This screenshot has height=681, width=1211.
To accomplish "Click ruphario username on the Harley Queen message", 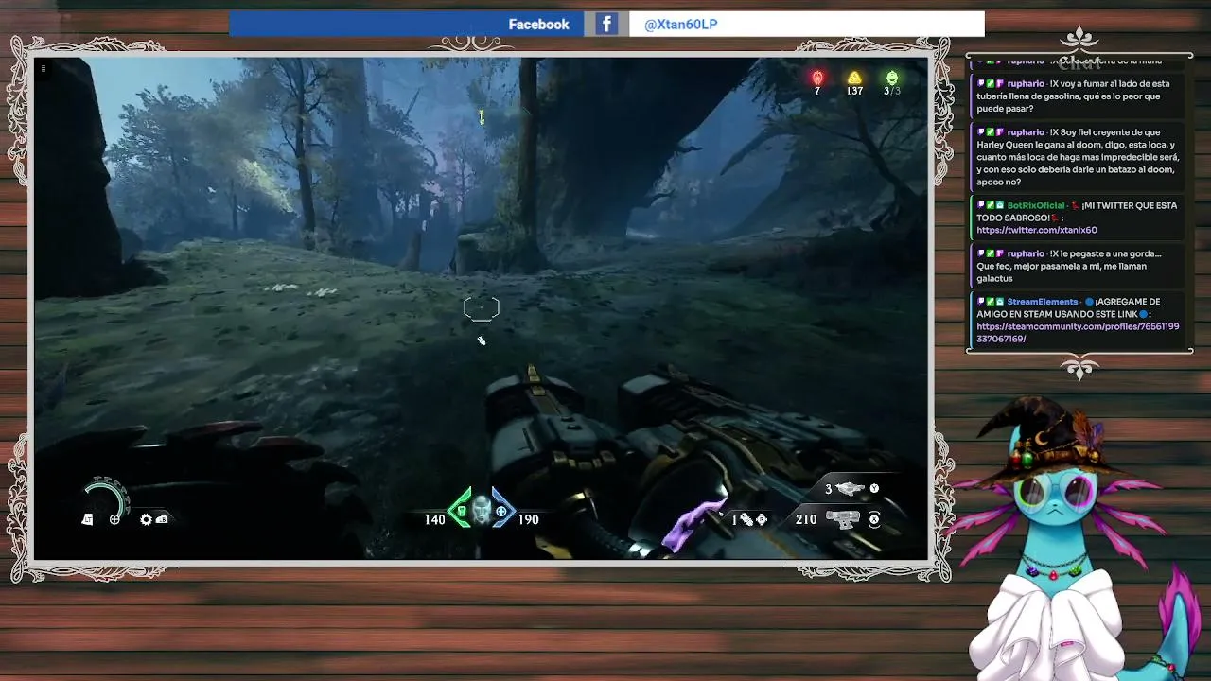I will [1026, 132].
